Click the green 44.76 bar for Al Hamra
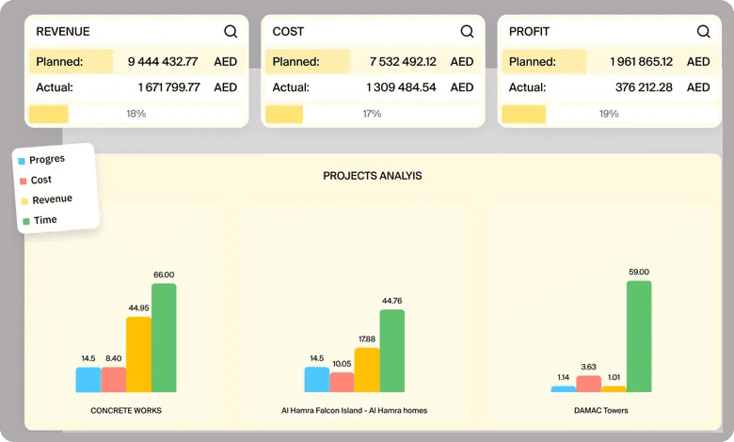The image size is (734, 442). [391, 350]
